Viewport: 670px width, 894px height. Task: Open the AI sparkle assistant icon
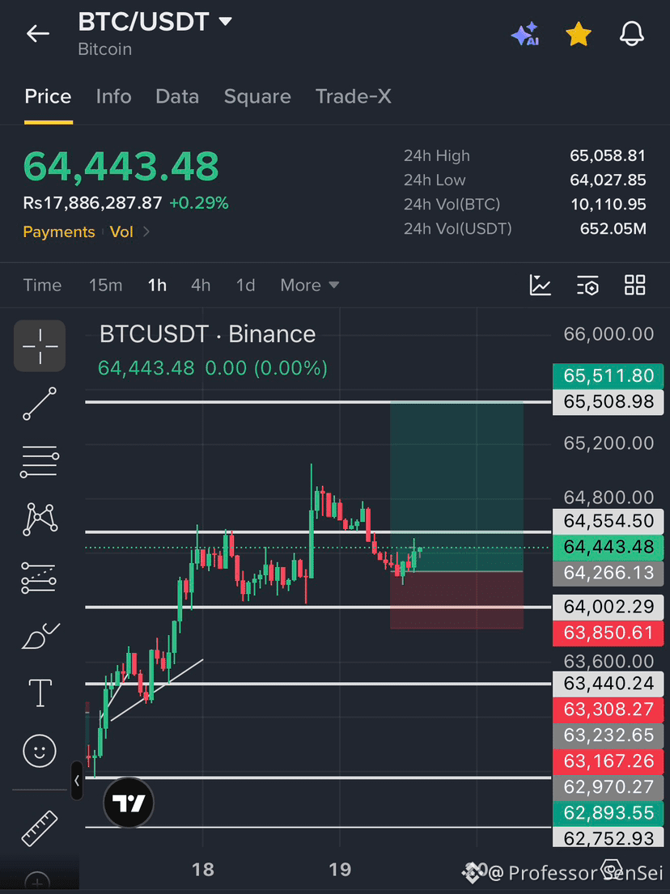[x=524, y=34]
